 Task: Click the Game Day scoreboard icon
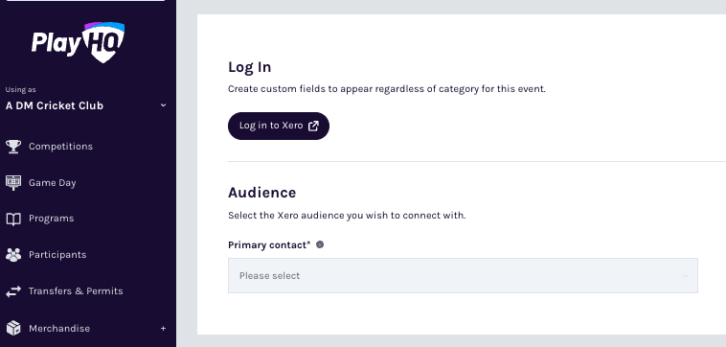click(13, 182)
